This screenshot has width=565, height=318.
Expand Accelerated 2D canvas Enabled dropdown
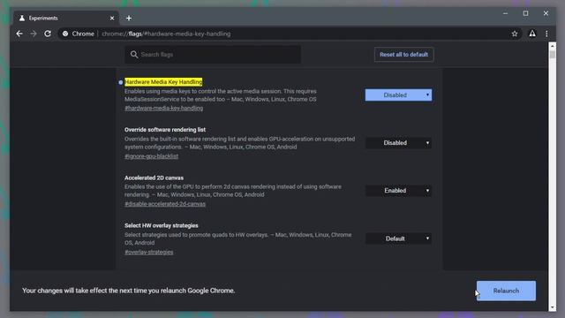click(398, 191)
